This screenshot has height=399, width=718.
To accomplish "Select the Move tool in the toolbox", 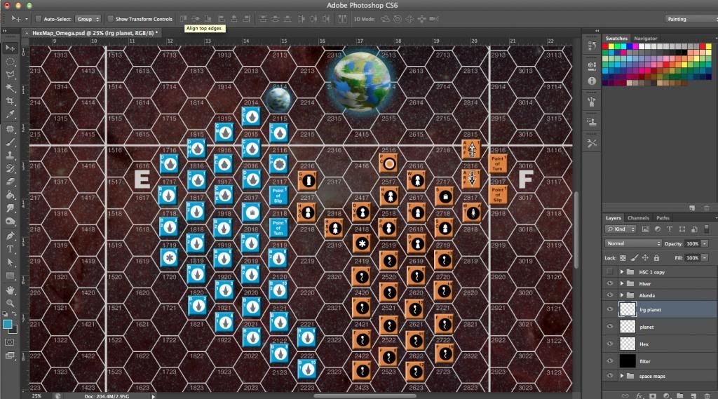I will 10,48.
